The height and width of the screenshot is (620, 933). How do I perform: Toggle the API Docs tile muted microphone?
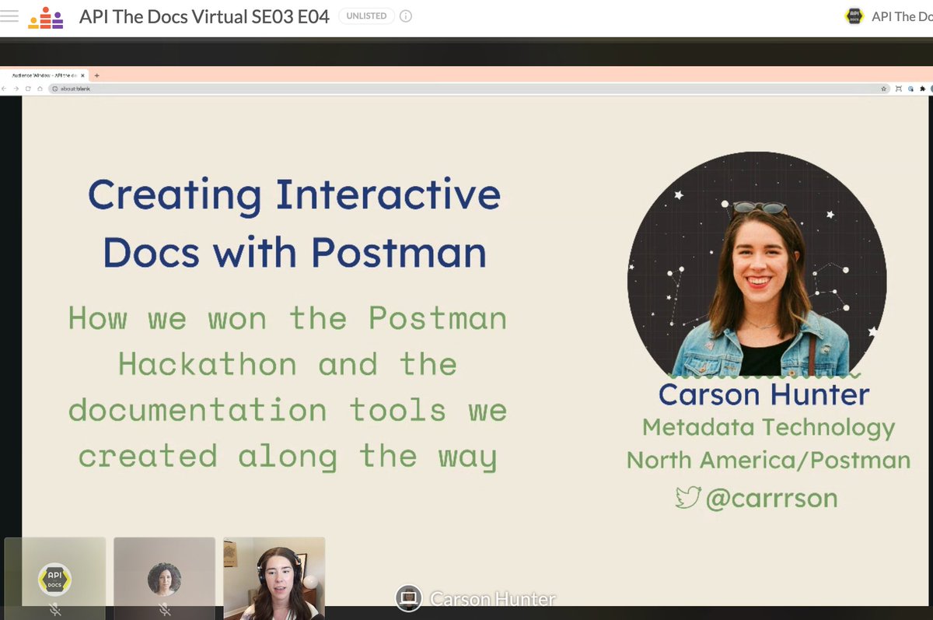point(55,611)
